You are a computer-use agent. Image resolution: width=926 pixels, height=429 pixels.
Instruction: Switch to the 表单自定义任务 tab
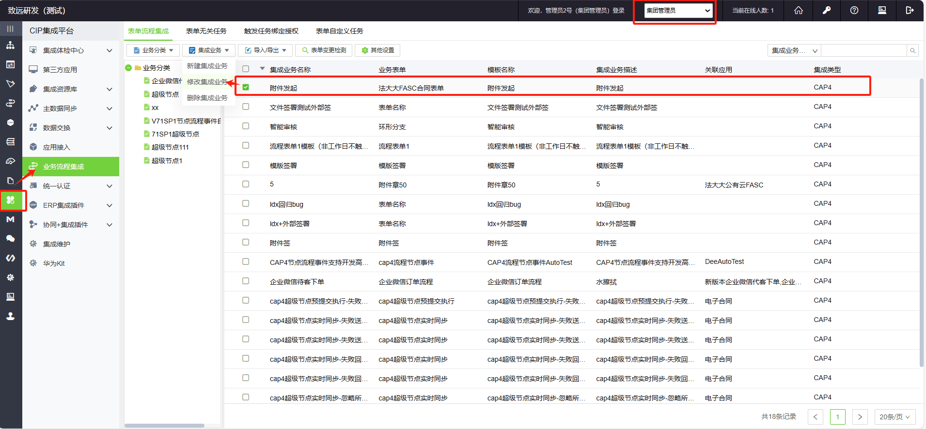click(340, 31)
